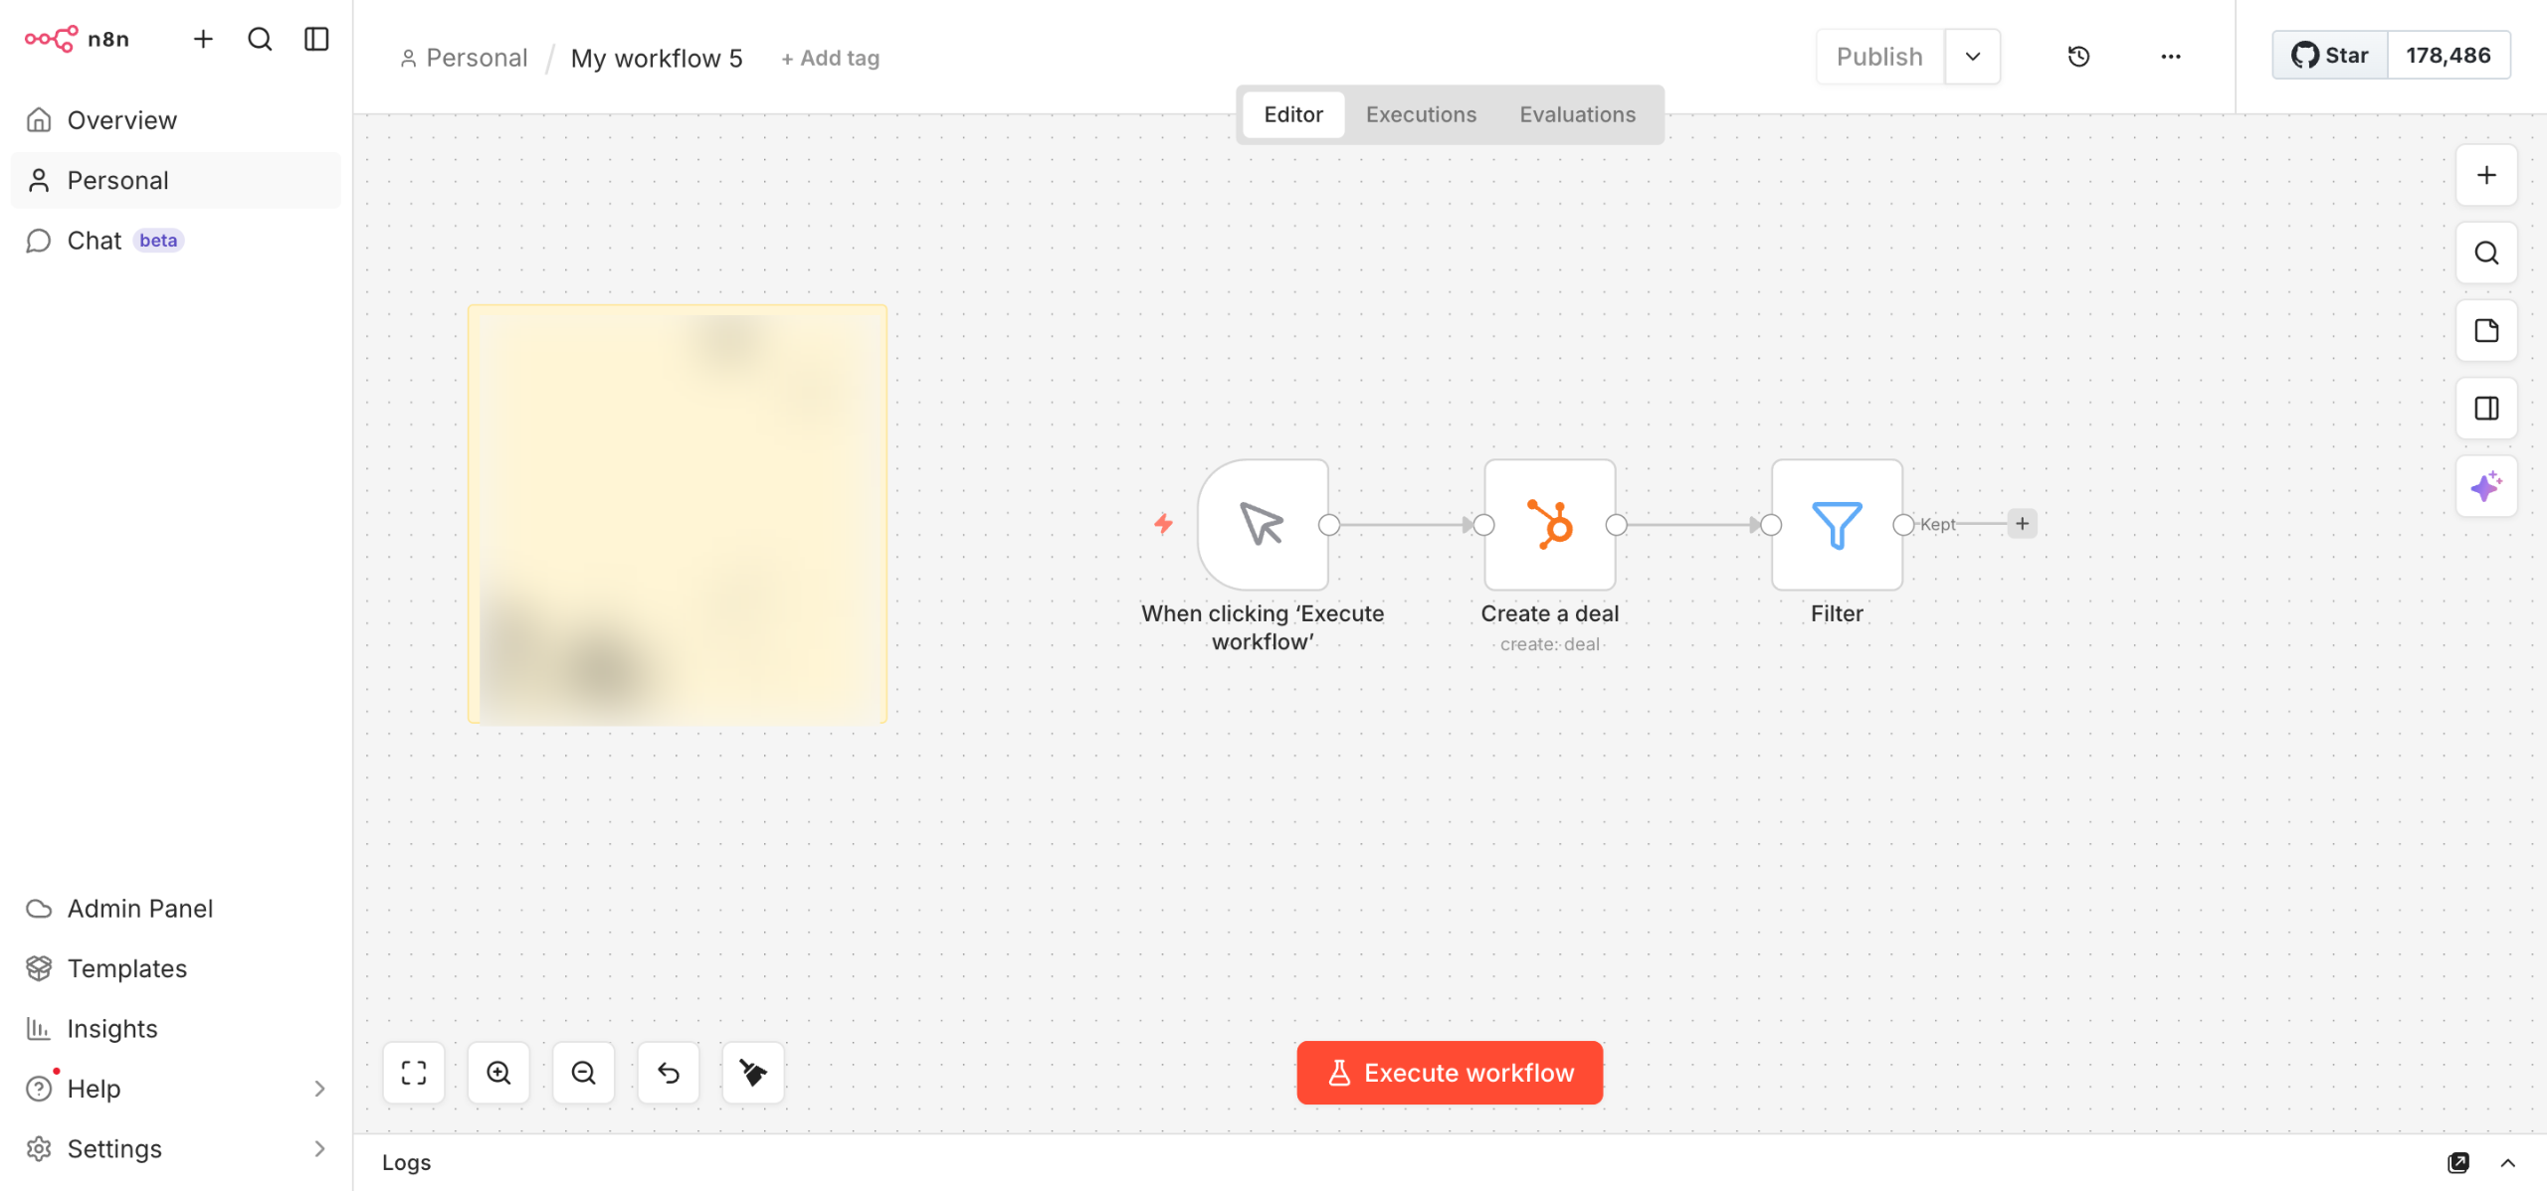Open the Publish dropdown arrow
2547x1191 pixels.
pyautogui.click(x=1972, y=57)
